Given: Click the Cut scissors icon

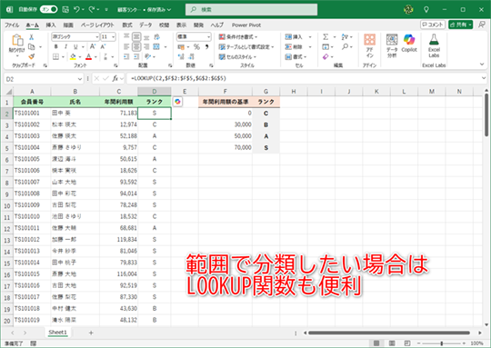Looking at the screenshot, I should point(31,37).
